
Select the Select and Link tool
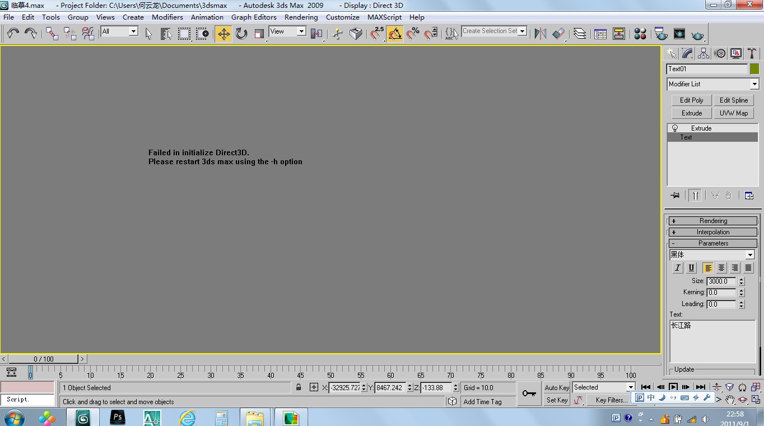[x=52, y=34]
